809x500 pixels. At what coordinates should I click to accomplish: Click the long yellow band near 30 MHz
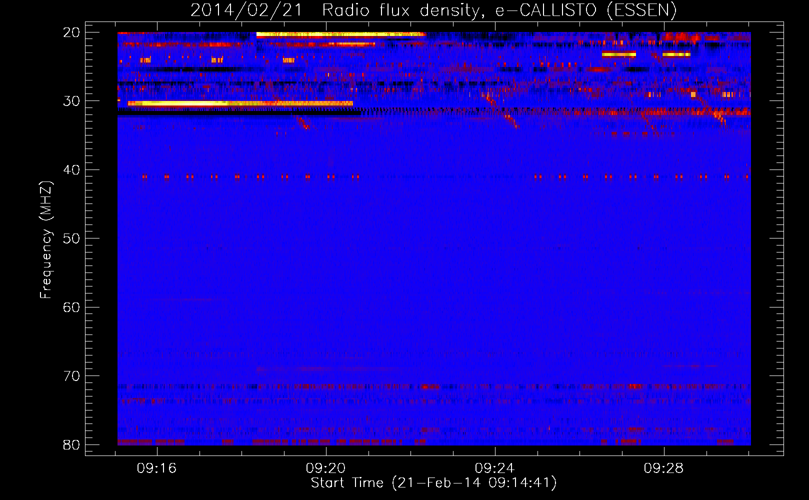[240, 103]
